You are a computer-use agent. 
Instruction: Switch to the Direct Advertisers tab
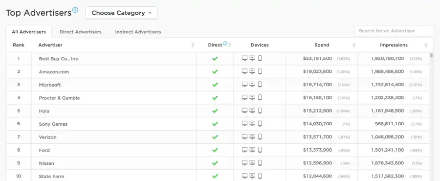click(x=80, y=32)
